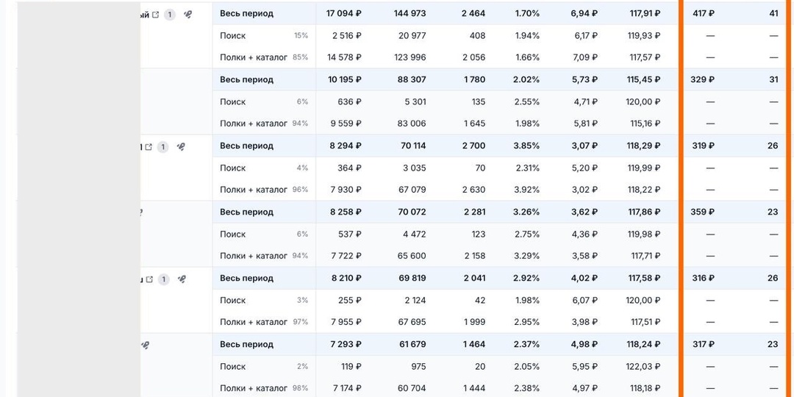Click rocket promotion icon in 17 094 ₽ row

[187, 15]
